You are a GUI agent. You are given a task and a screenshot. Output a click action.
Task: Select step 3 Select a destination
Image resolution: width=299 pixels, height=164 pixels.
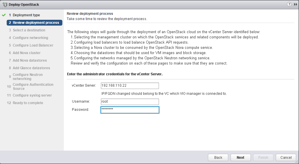pos(29,30)
